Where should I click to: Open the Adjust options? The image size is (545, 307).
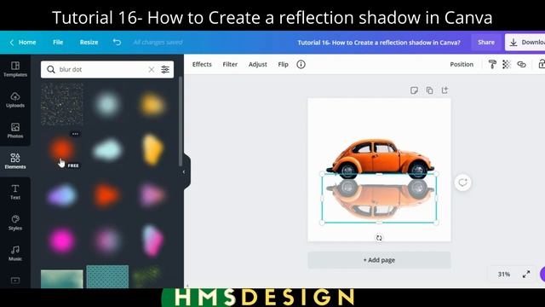coord(257,65)
